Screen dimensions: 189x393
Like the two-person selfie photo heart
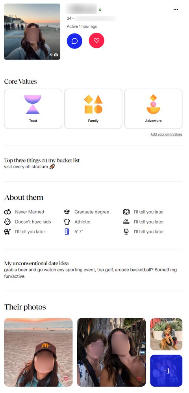pyautogui.click(x=139, y=379)
